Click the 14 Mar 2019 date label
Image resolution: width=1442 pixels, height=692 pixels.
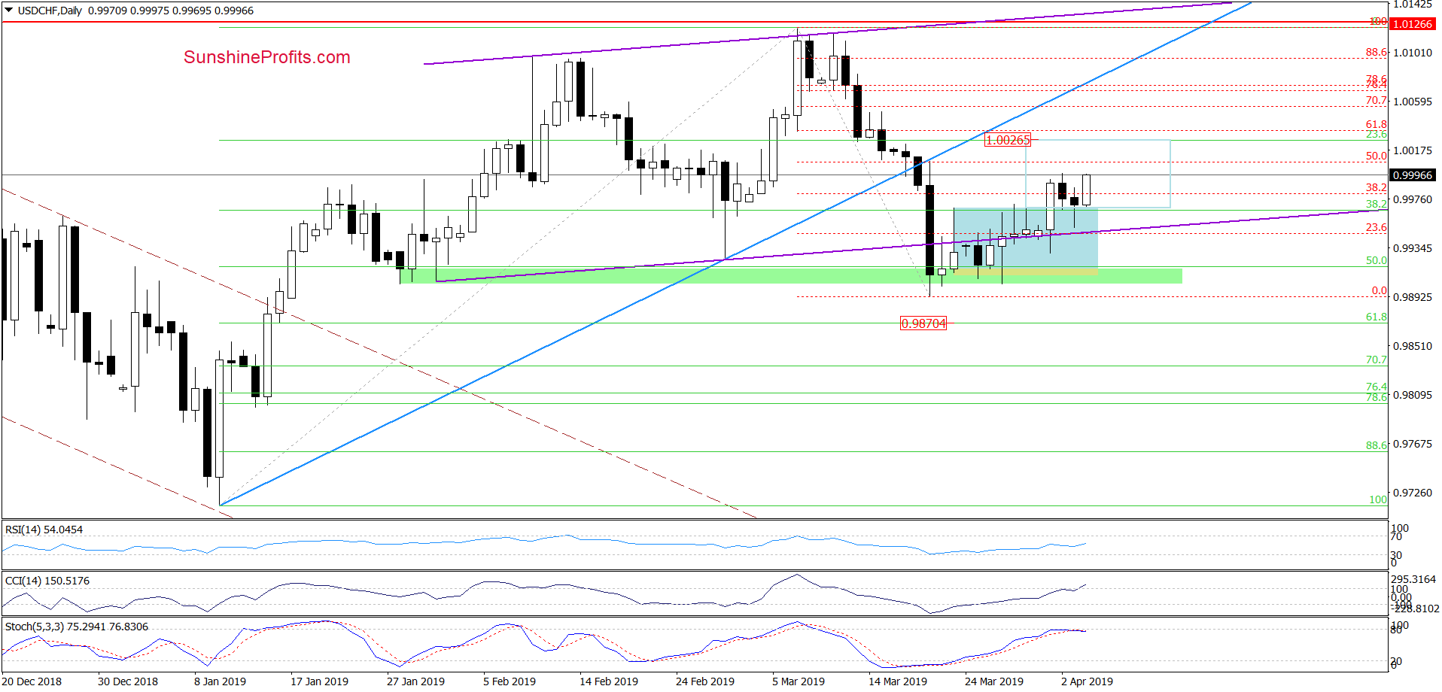click(x=898, y=681)
